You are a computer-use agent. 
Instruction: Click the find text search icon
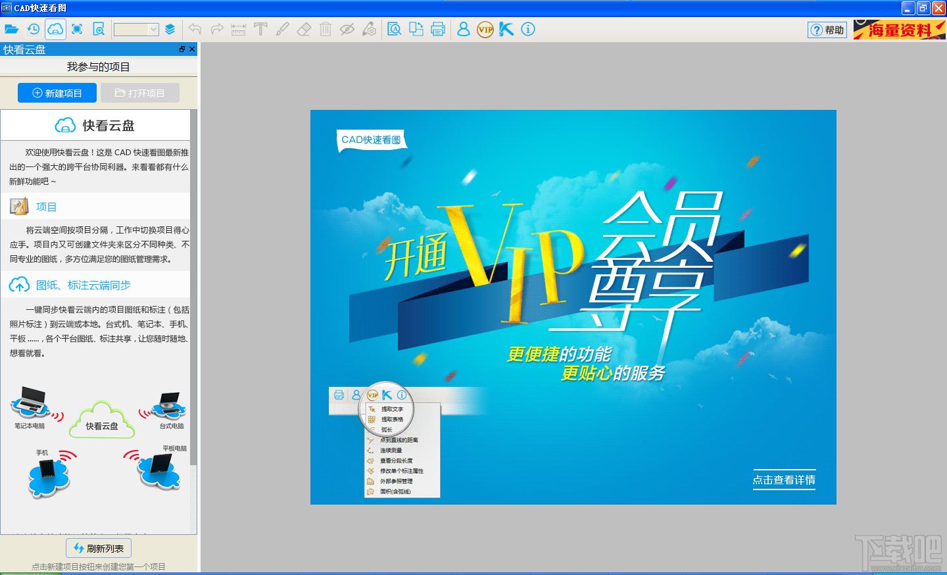pyautogui.click(x=394, y=29)
